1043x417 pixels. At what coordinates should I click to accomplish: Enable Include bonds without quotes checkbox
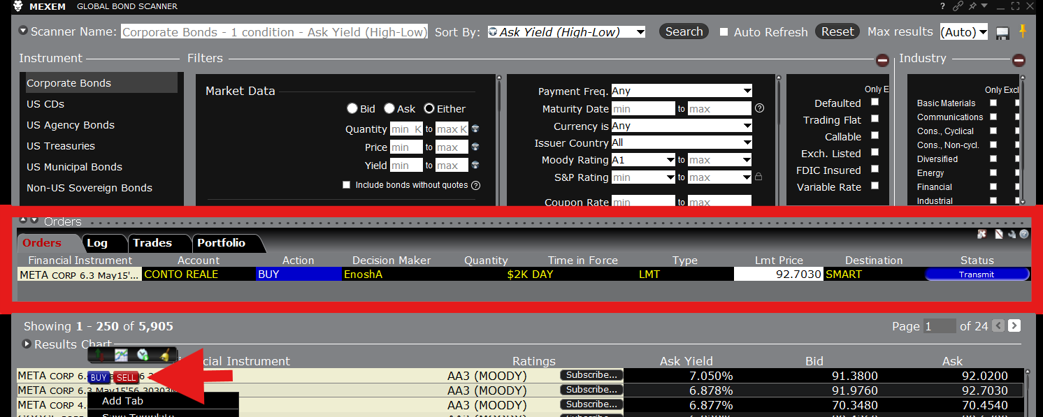pyautogui.click(x=346, y=185)
